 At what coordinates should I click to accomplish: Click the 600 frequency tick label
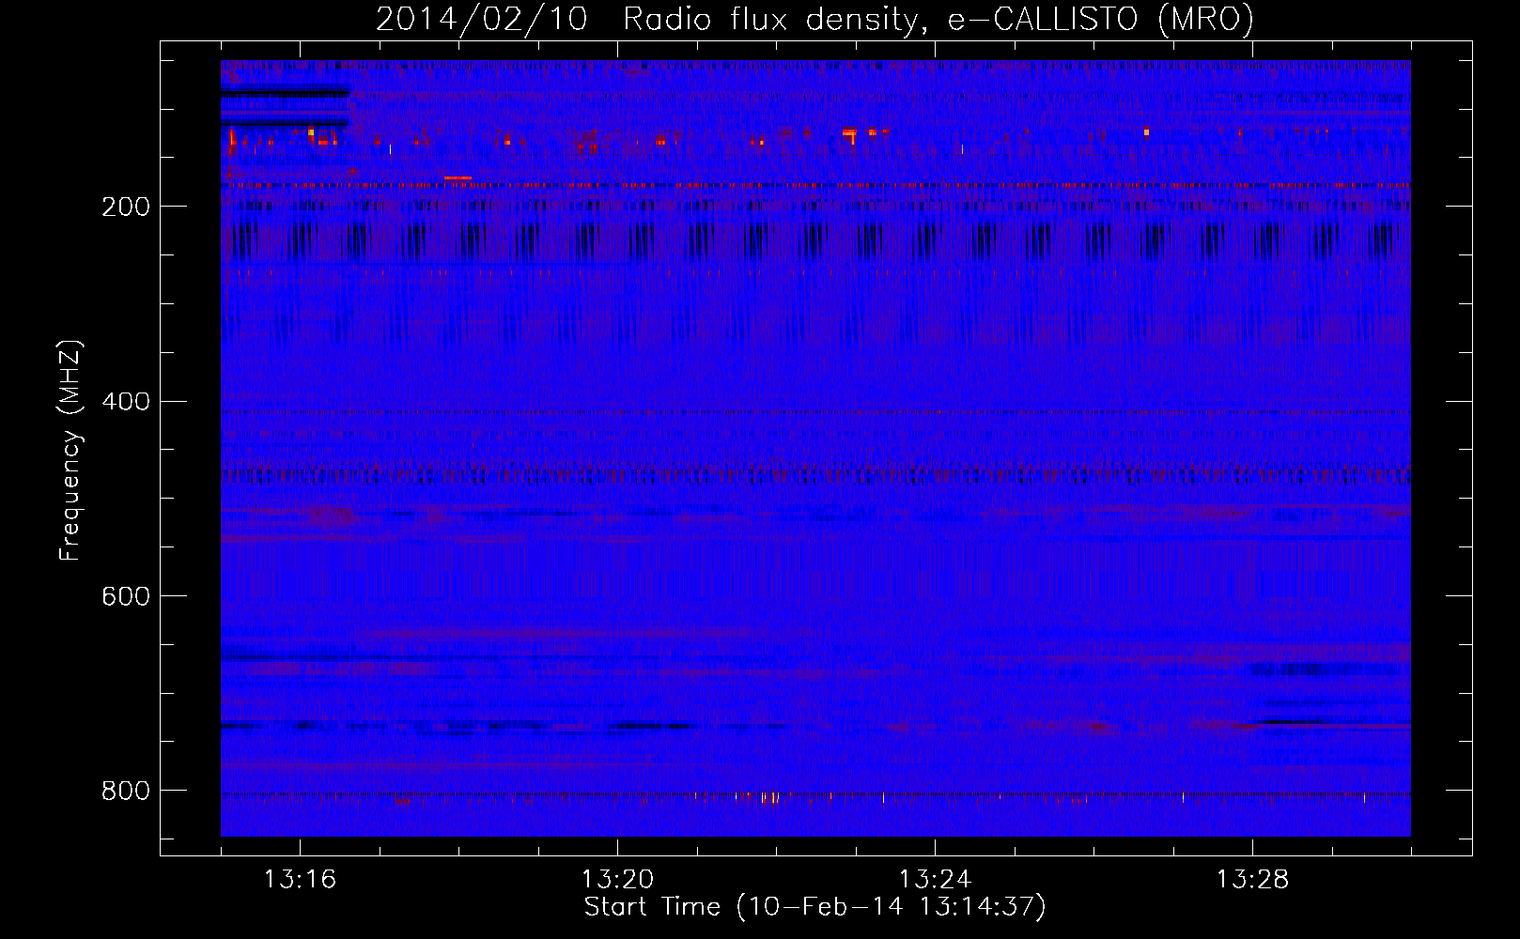tap(126, 596)
